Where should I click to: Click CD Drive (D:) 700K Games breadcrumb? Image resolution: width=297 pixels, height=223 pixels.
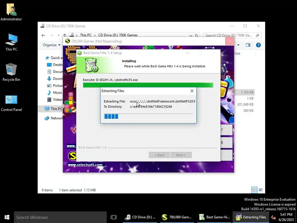pyautogui.click(x=118, y=35)
